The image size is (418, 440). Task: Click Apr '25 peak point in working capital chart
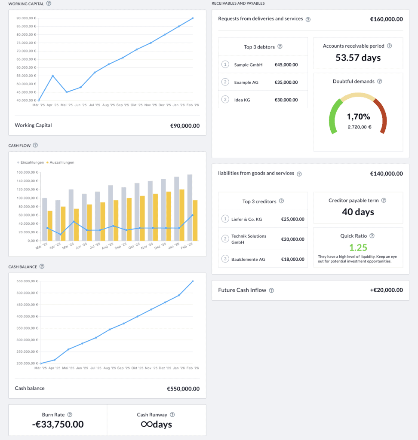pyautogui.click(x=53, y=76)
